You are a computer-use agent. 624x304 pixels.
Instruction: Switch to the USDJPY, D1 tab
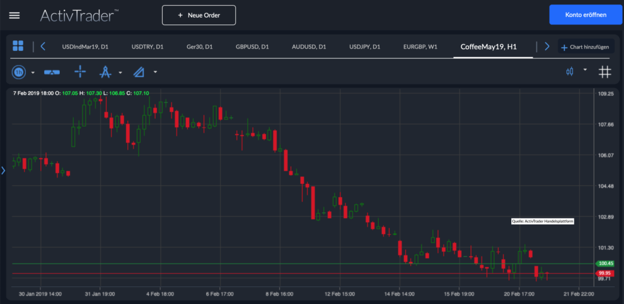tap(364, 47)
